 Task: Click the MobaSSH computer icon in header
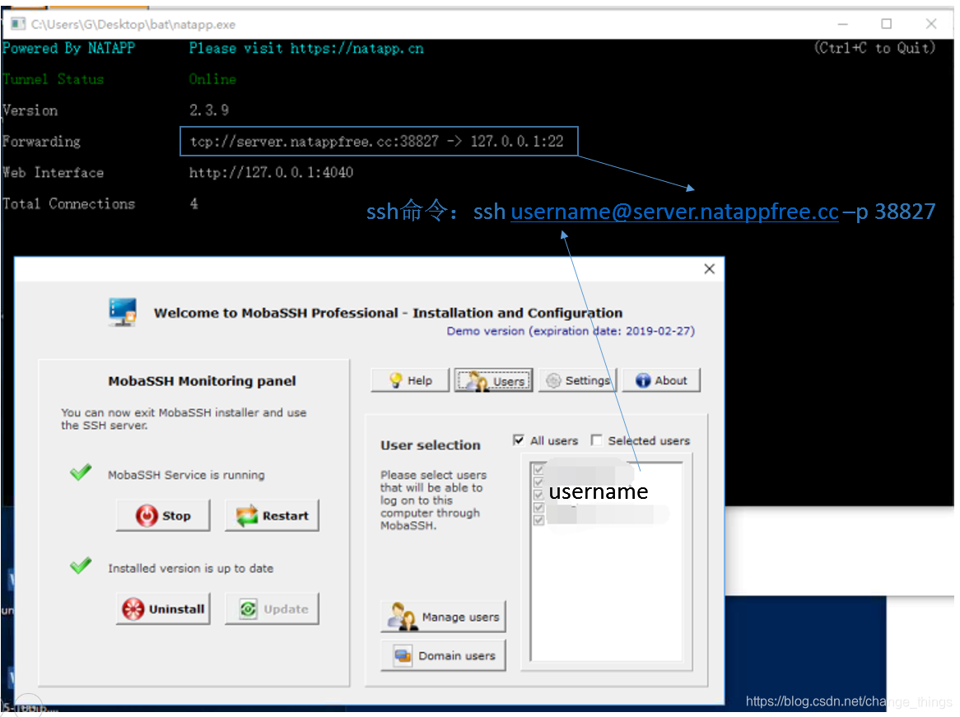coord(123,312)
